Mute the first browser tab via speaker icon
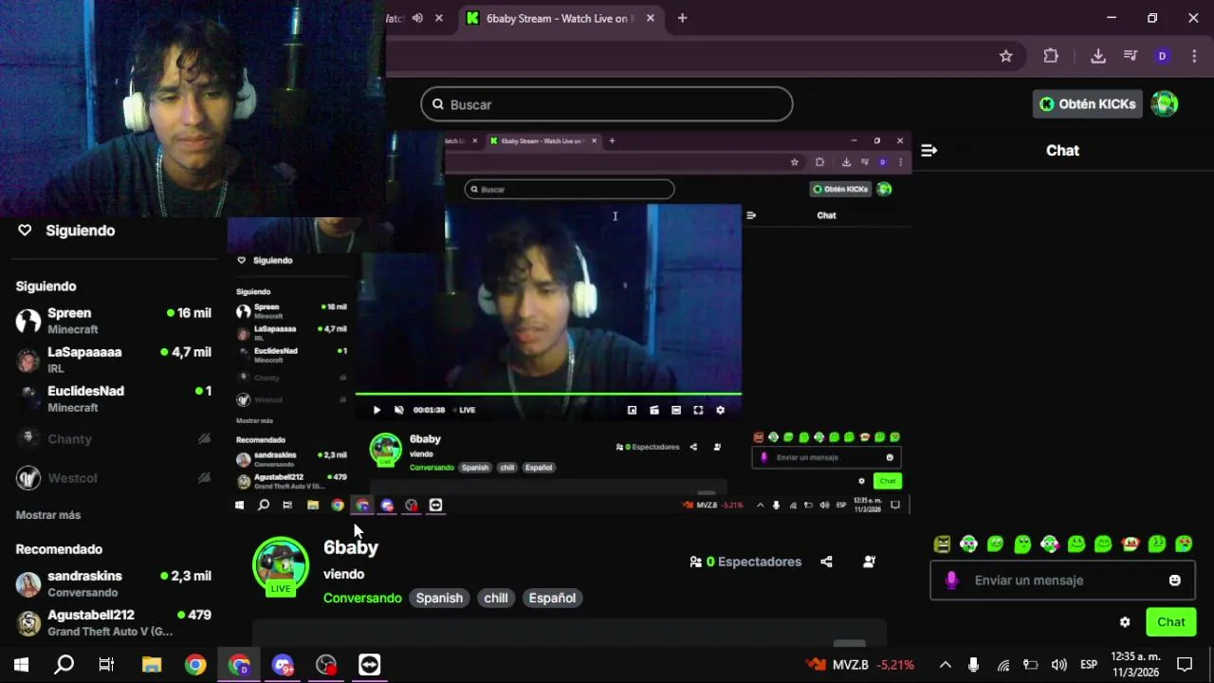 [x=417, y=18]
